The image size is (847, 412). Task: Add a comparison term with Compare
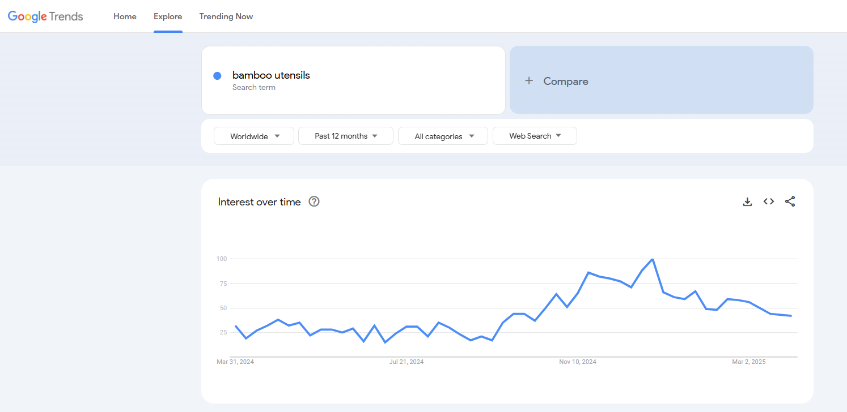click(x=661, y=80)
